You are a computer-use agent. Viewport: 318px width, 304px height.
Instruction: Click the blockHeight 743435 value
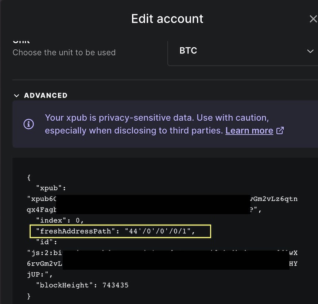click(x=115, y=285)
